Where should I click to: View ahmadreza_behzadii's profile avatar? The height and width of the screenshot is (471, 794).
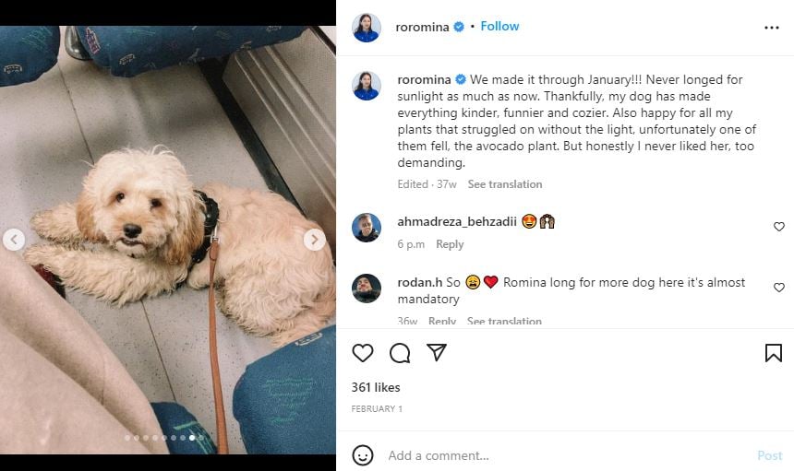point(367,227)
